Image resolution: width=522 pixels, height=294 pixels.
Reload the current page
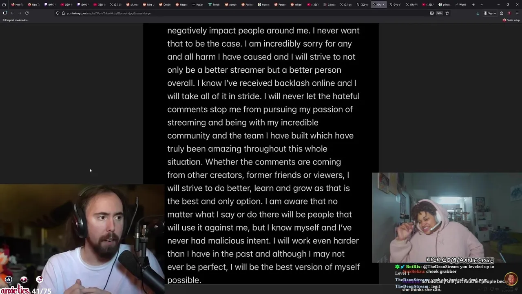coord(27,13)
